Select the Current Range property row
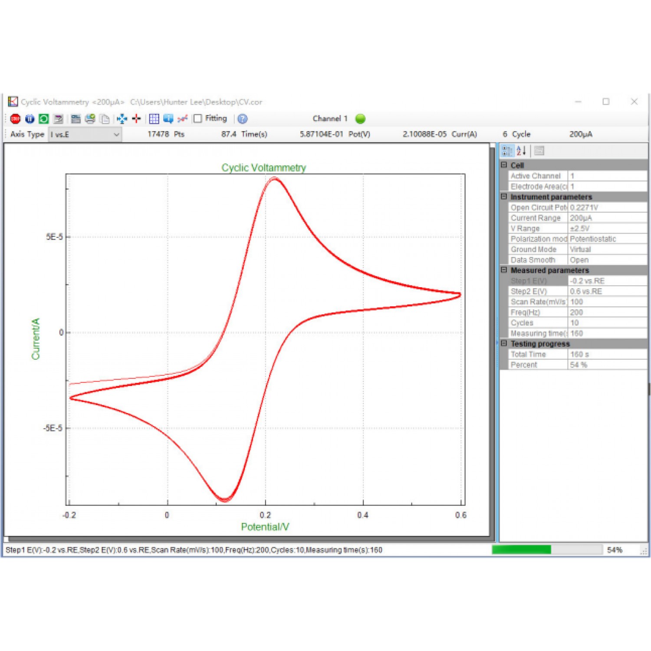 pyautogui.click(x=538, y=218)
